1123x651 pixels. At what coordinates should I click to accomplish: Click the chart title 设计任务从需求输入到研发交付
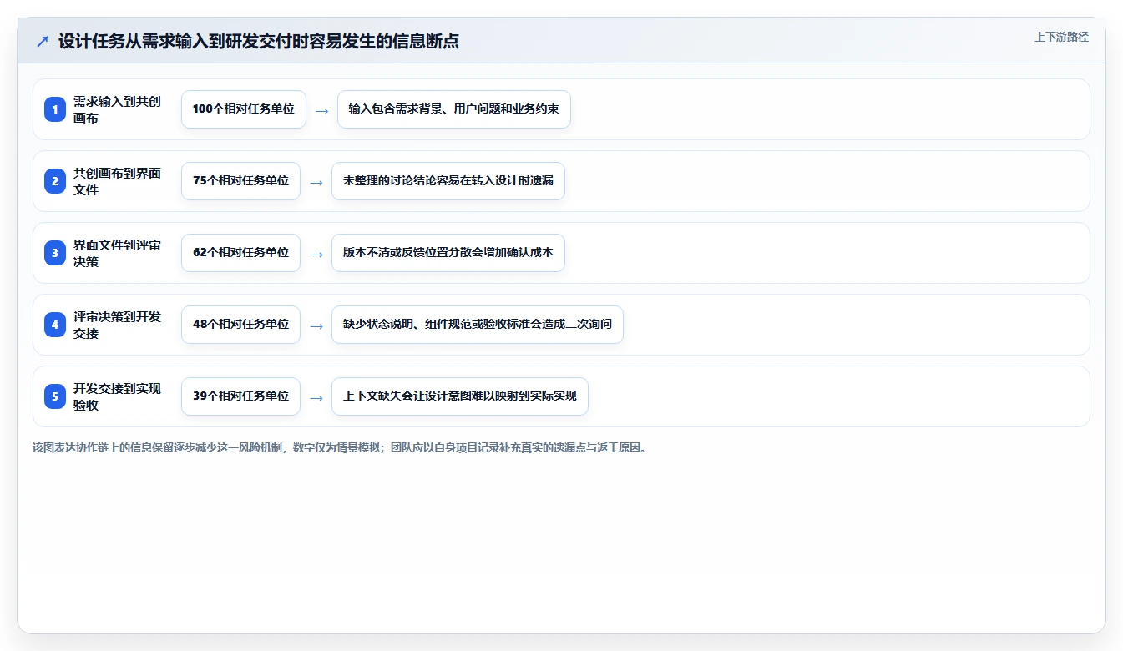click(x=259, y=41)
